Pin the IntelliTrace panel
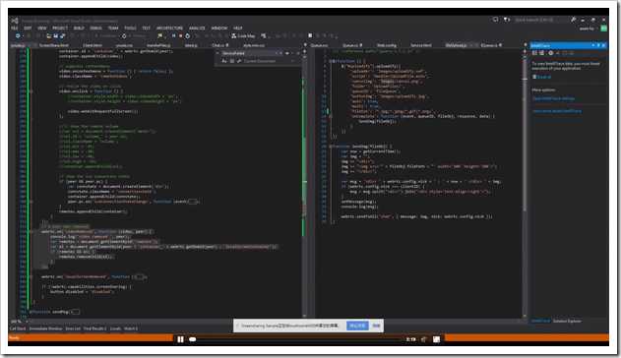This screenshot has width=621, height=358. pos(598,45)
